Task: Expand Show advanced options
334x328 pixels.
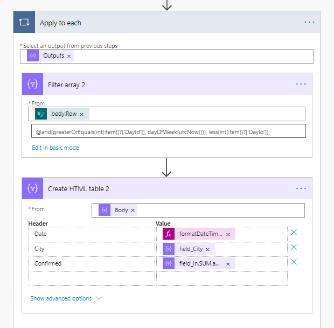Action: (x=66, y=298)
